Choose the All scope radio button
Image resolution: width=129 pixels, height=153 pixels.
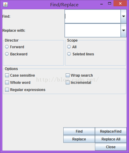click(x=69, y=47)
